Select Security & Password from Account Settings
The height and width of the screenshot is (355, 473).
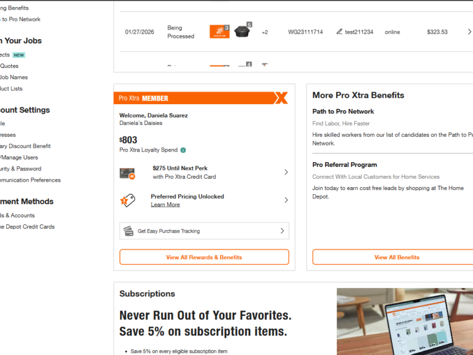tap(21, 168)
